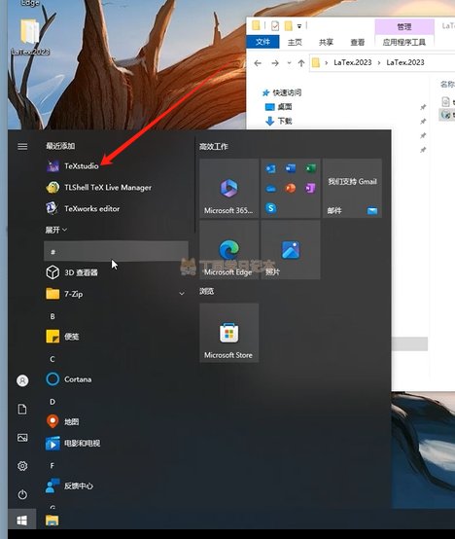Launch TLShell TeX Live Manager
Screen dimensions: 455x539
99,188
